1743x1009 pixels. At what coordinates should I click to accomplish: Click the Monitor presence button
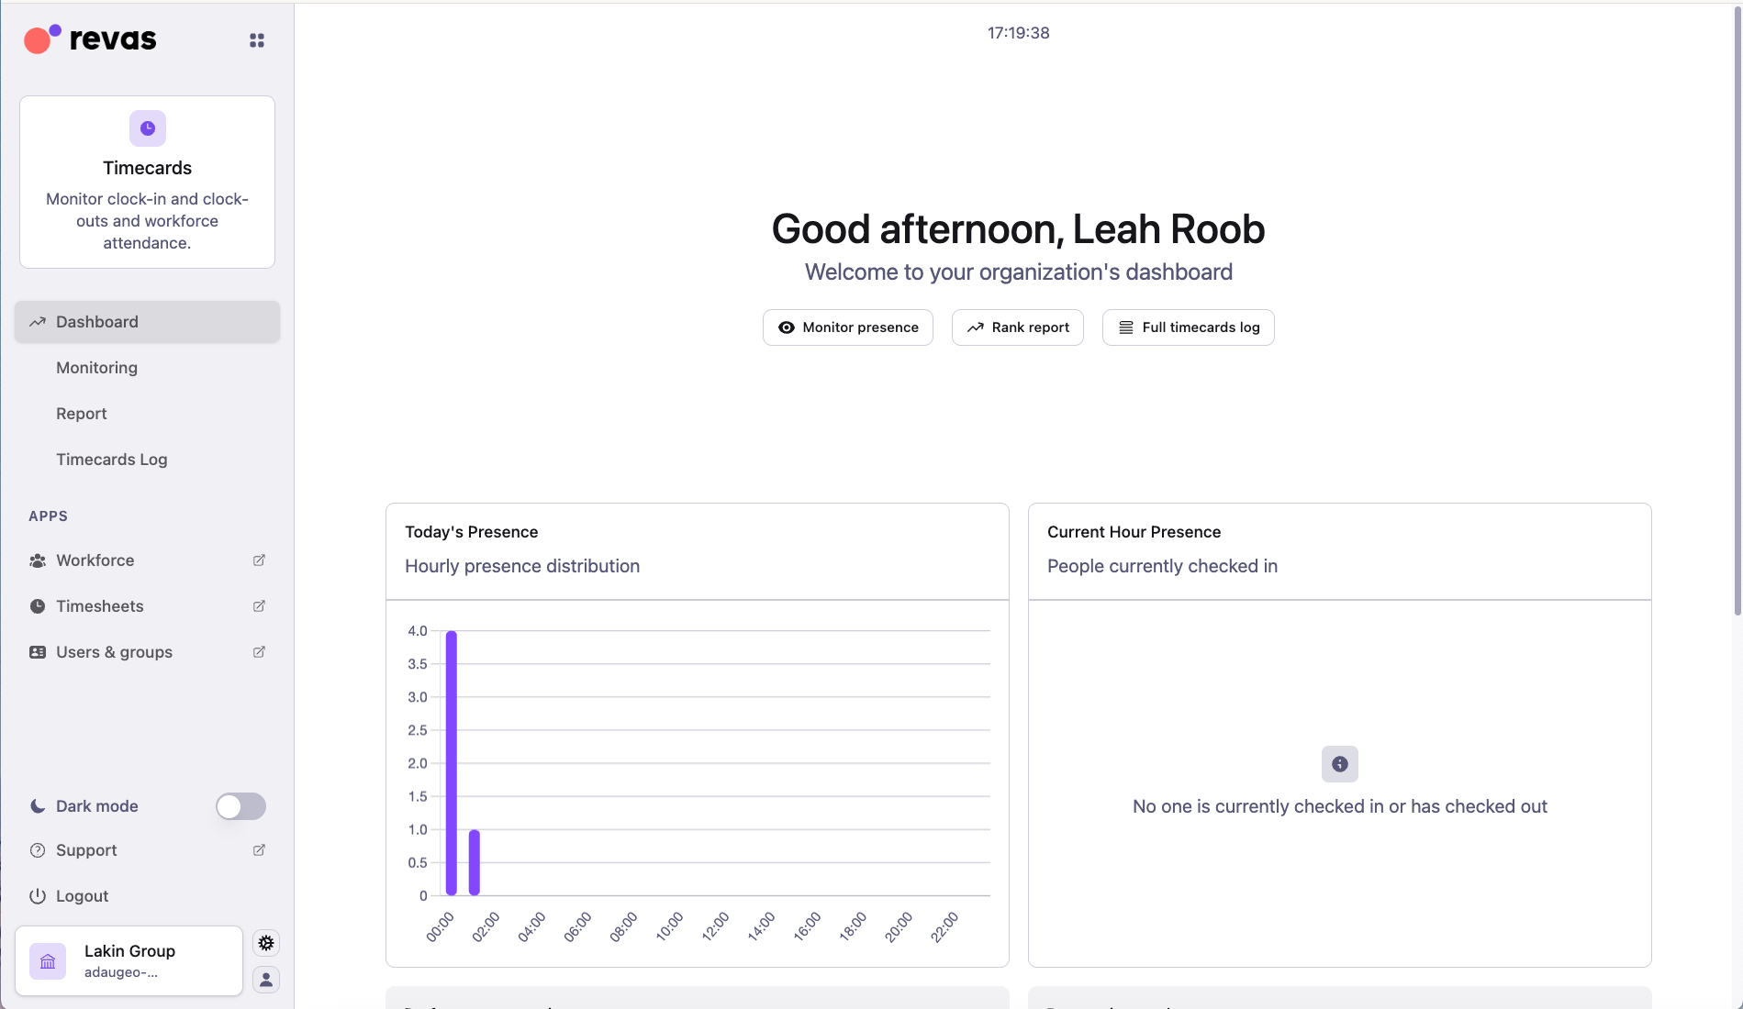847,327
